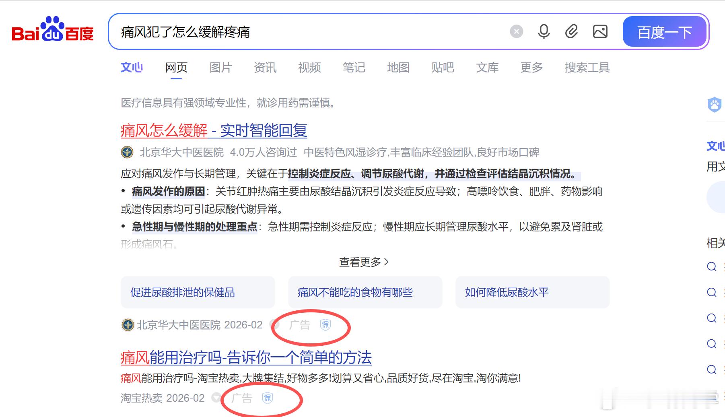Select the 地图 tab
The image size is (725, 417).
398,68
